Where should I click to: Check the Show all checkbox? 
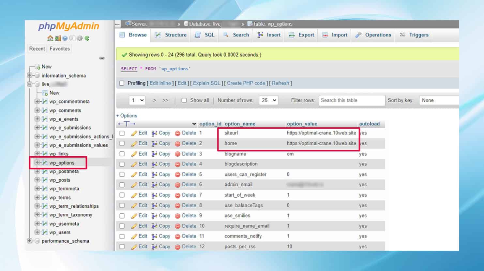[184, 100]
